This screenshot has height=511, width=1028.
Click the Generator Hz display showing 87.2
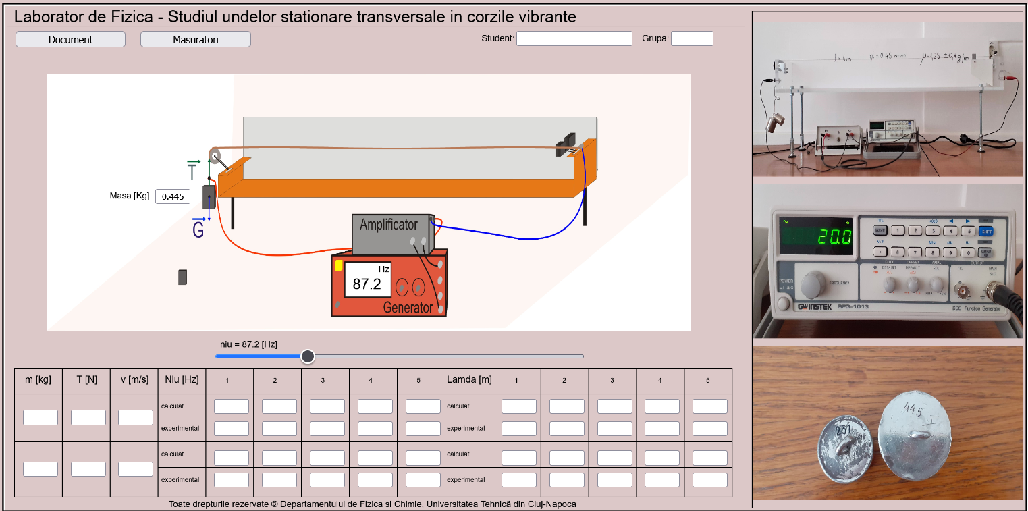(x=367, y=279)
